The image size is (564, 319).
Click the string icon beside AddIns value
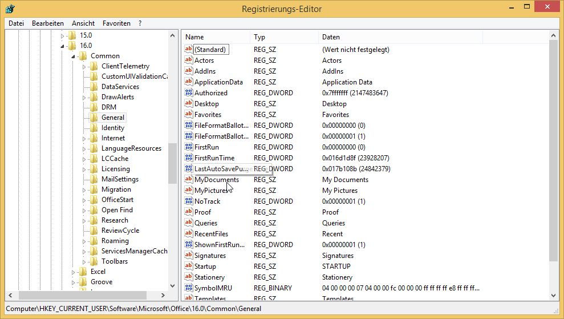click(189, 71)
